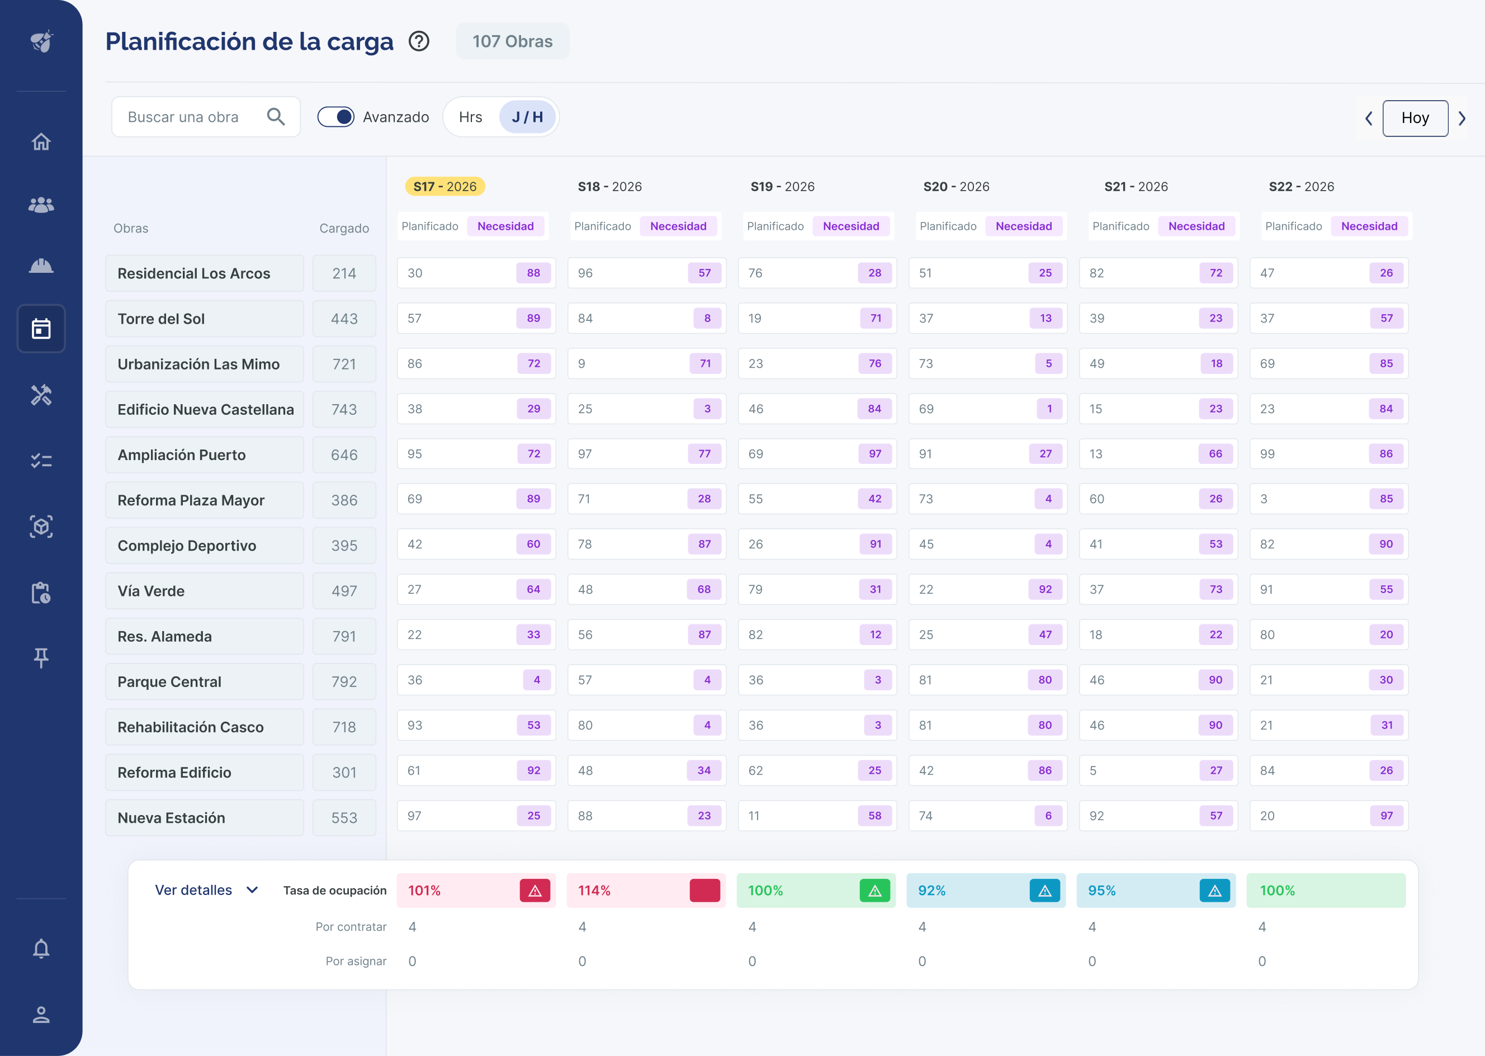
Task: Click need badge 97 for Nueva Estación S22
Action: 1386,816
